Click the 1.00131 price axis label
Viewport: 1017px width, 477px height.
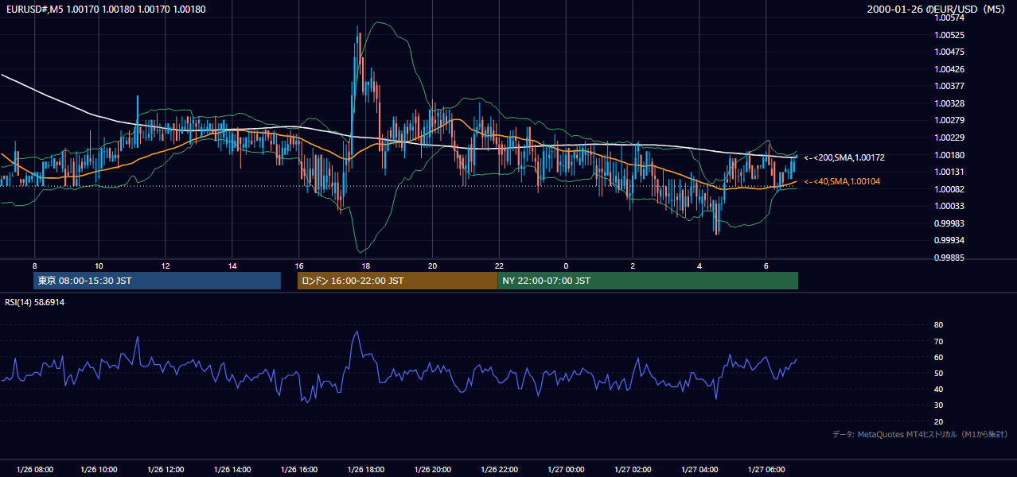coord(949,172)
